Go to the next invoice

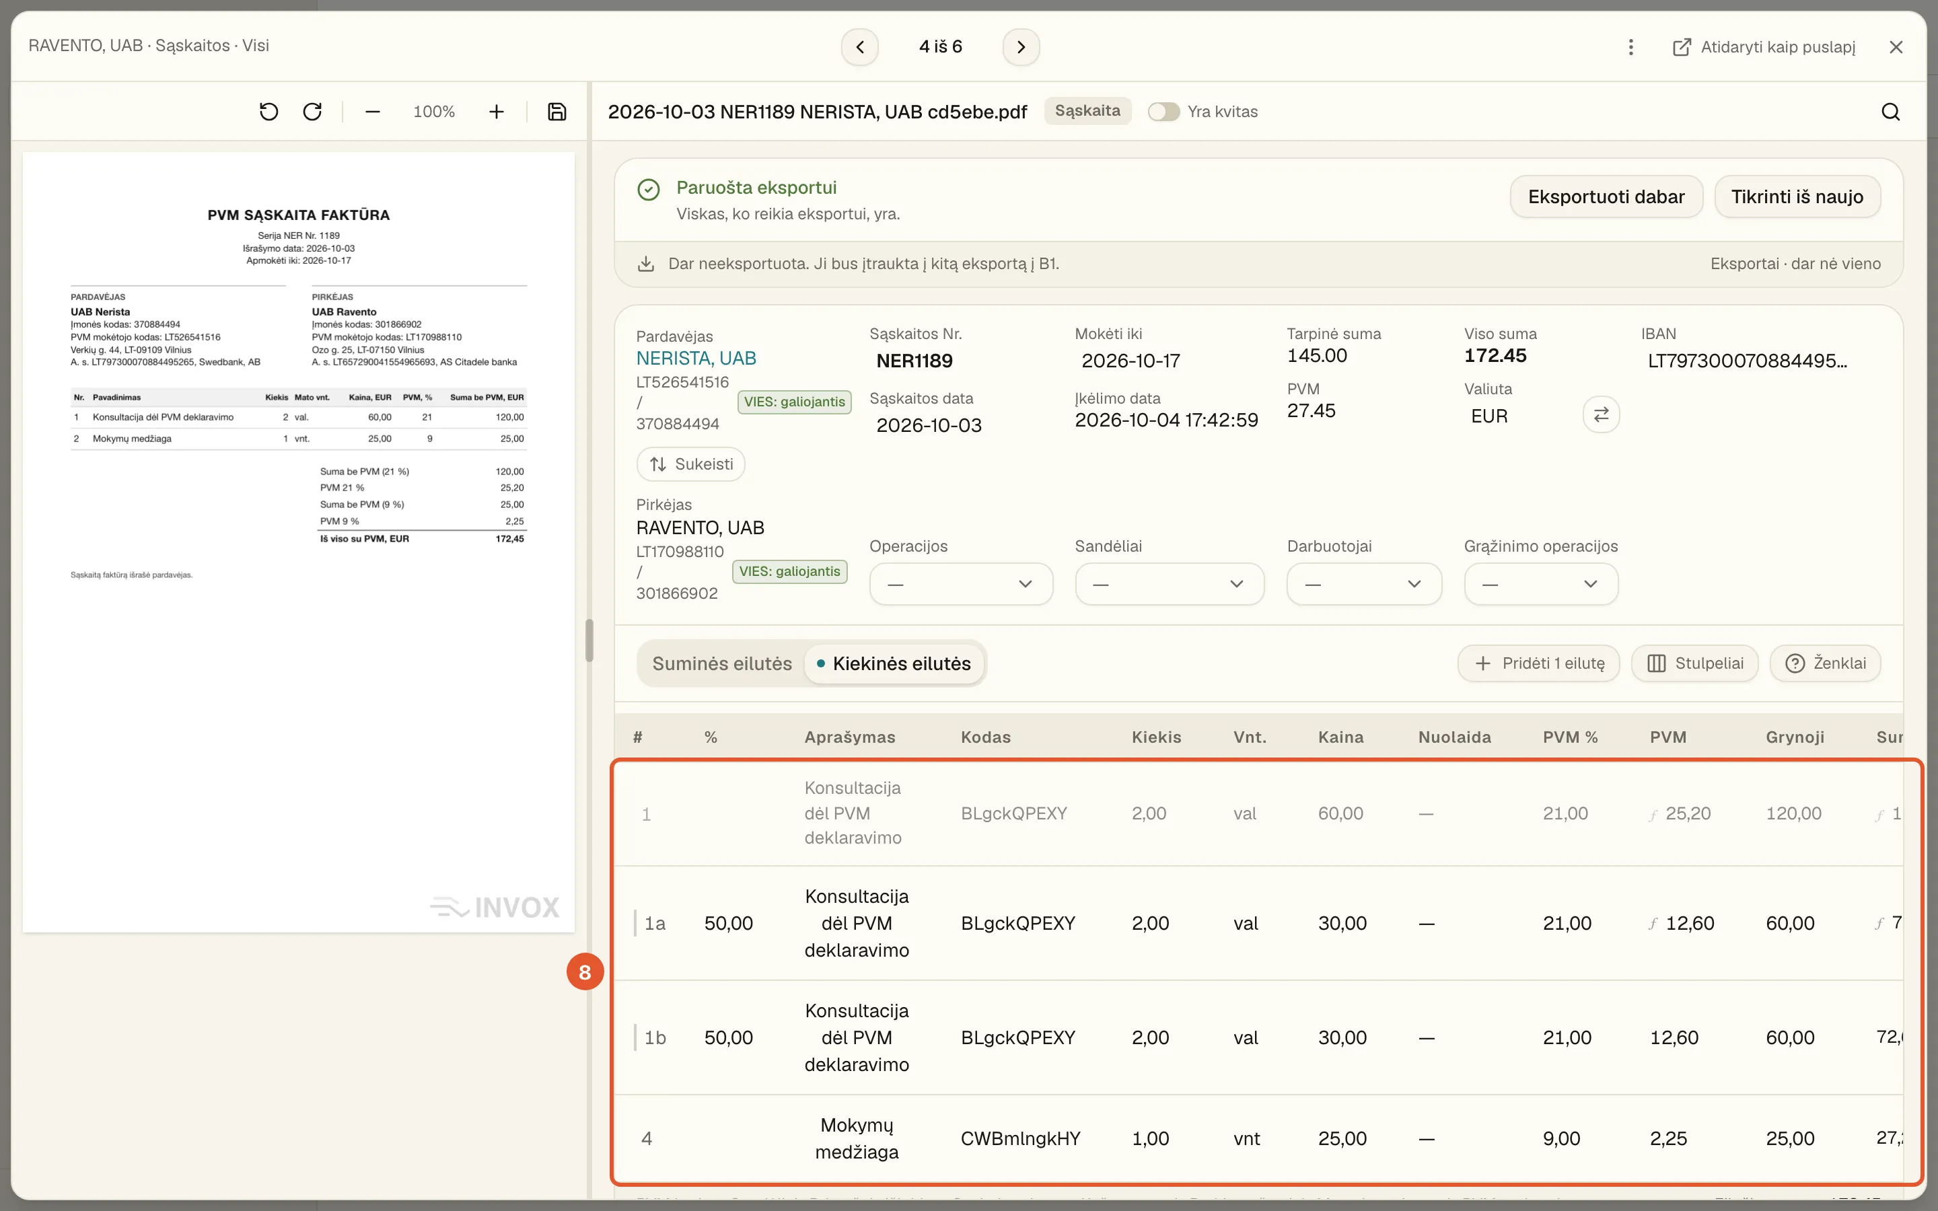click(1021, 46)
